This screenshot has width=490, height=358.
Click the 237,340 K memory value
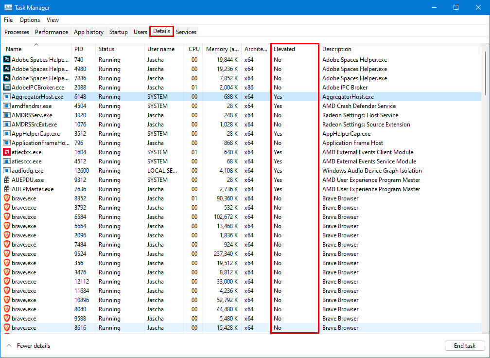click(x=226, y=254)
